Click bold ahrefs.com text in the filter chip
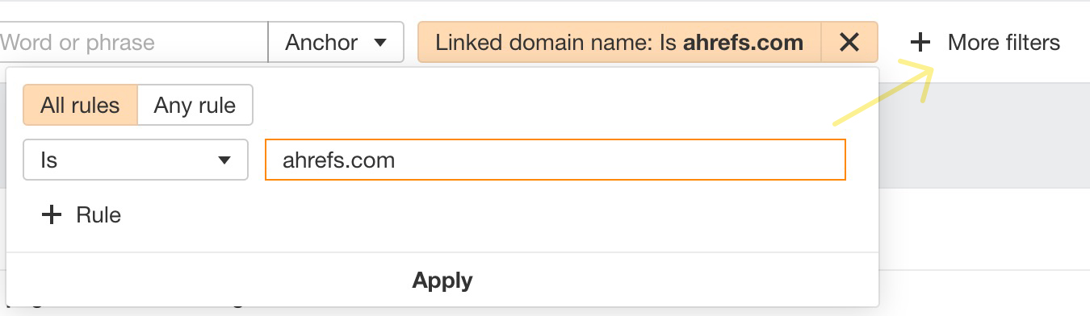This screenshot has width=1090, height=316. (743, 43)
